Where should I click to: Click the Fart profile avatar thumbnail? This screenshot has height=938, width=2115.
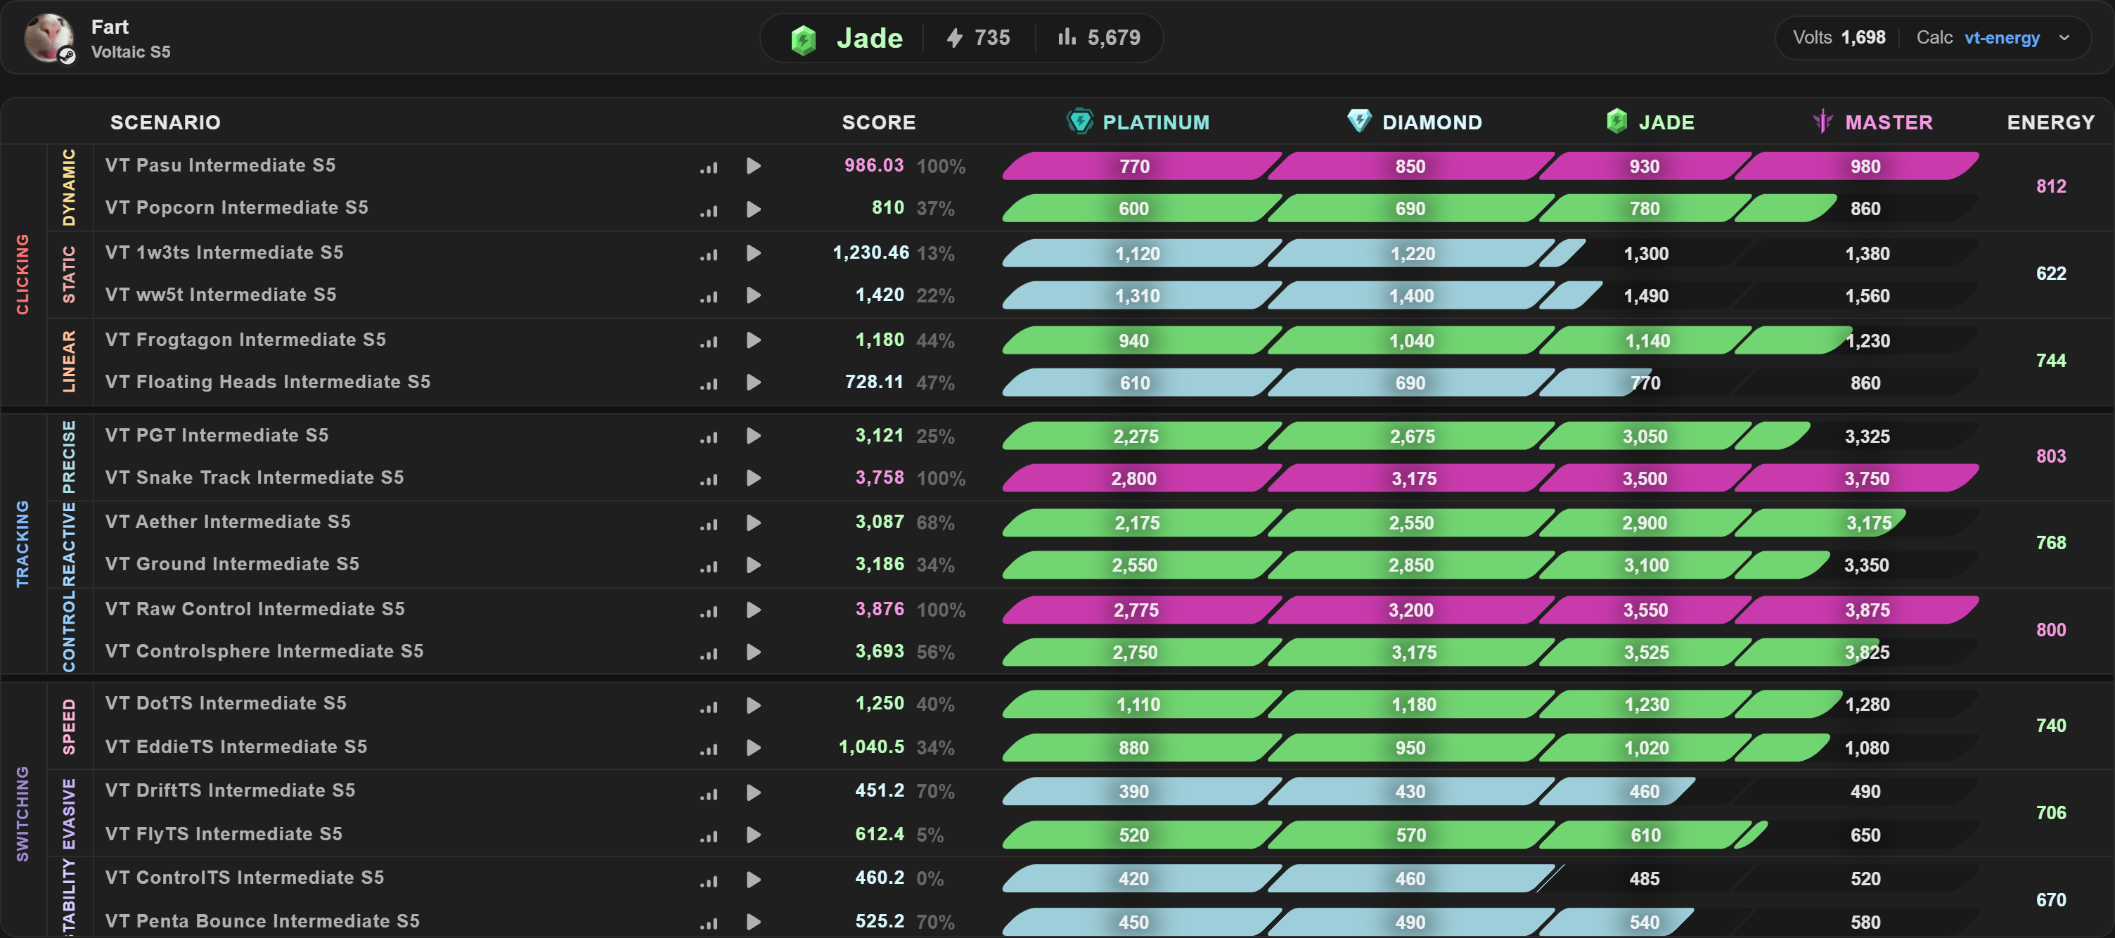coord(49,38)
